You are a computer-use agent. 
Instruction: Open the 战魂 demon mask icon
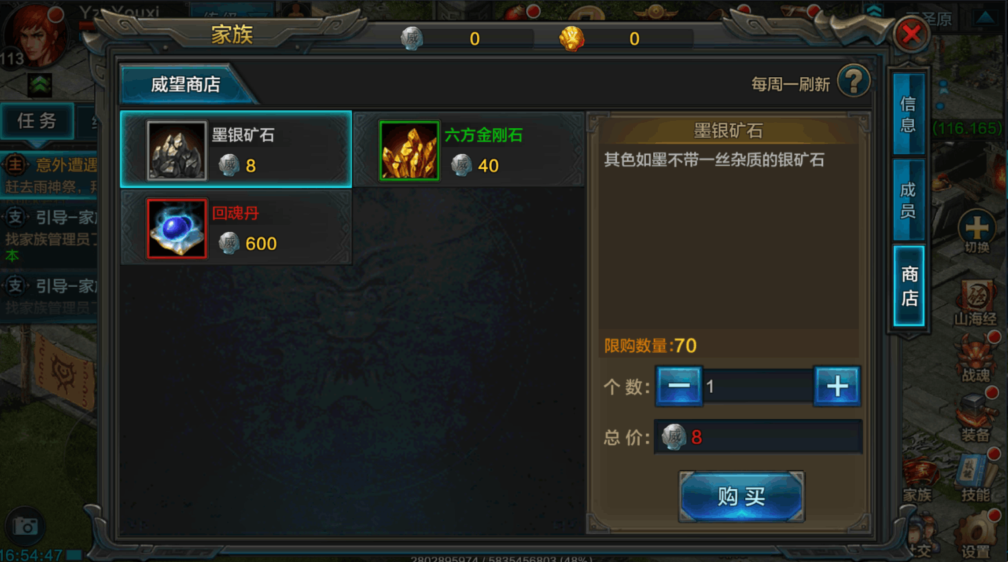(976, 359)
